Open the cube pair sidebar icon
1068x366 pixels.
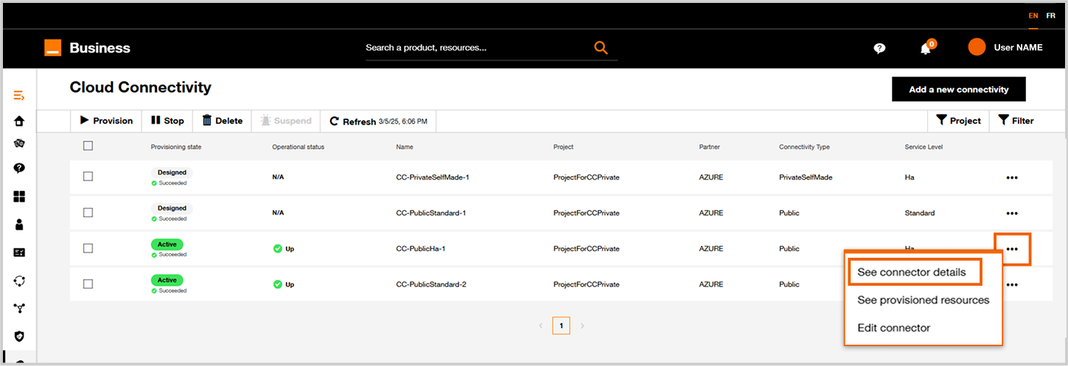(x=19, y=144)
